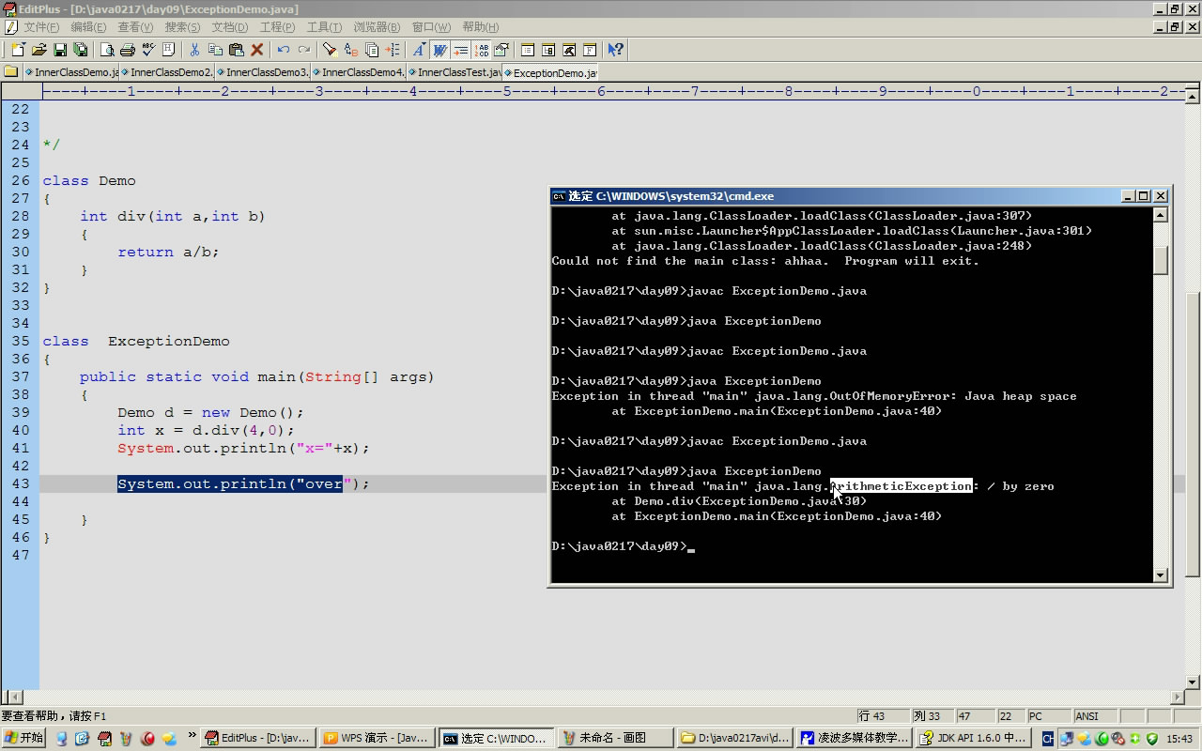Click the editor horizontal scroll right arrow
This screenshot has height=751, width=1202.
coord(1179,697)
